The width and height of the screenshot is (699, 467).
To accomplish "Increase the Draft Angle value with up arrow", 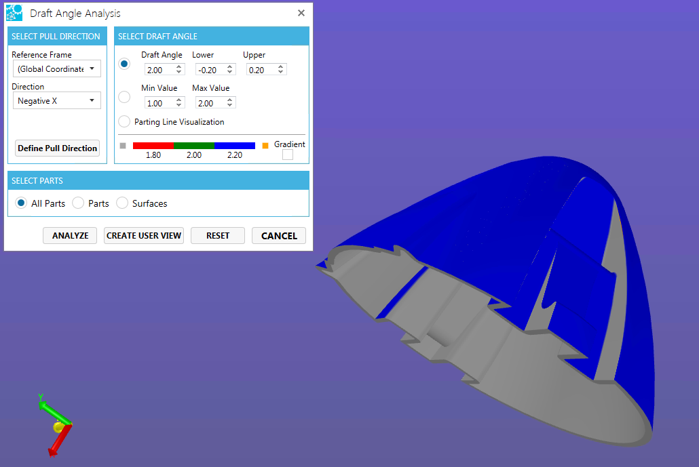I will tap(179, 66).
